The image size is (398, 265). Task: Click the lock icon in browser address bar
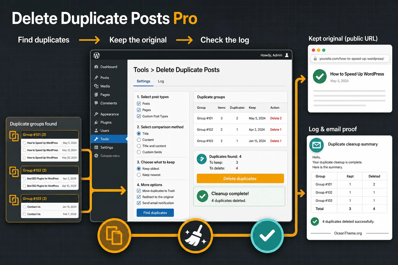point(315,59)
